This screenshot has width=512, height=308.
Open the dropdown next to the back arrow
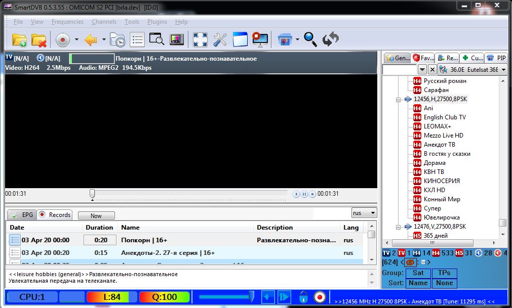[104, 40]
